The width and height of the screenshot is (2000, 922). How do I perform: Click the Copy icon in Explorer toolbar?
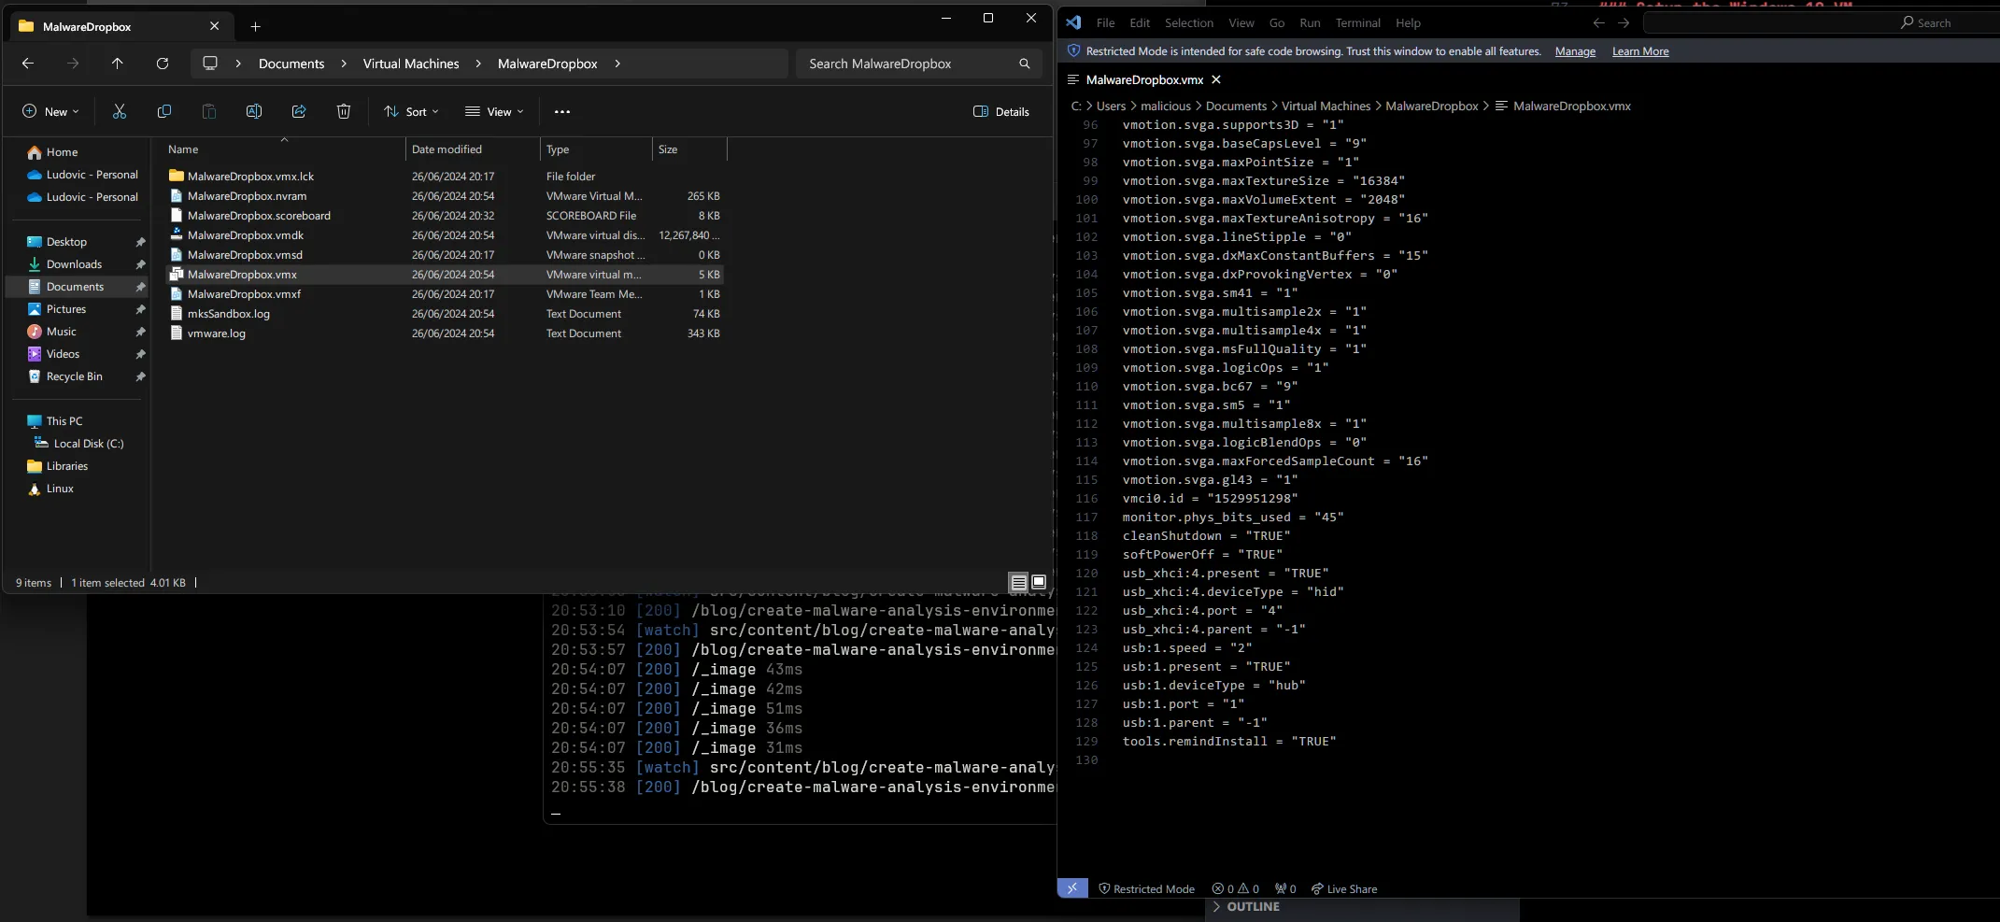(x=164, y=112)
